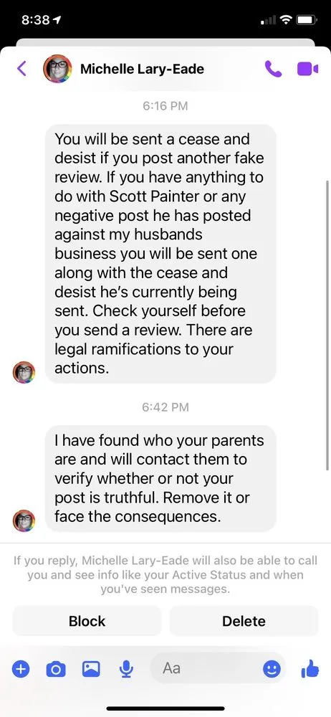Tap the sheet grabber bar at top
331x717 pixels.
click(x=165, y=42)
